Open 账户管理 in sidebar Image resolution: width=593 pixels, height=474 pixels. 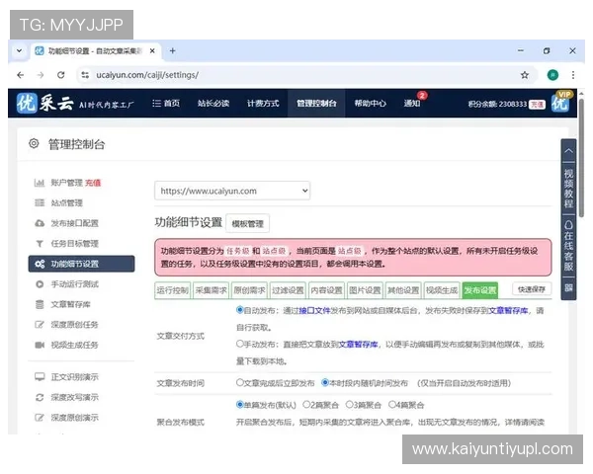(x=68, y=183)
